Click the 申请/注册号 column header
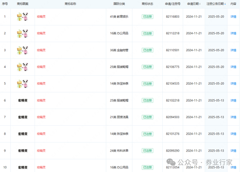The width and height of the screenshot is (240, 172). point(173,4)
